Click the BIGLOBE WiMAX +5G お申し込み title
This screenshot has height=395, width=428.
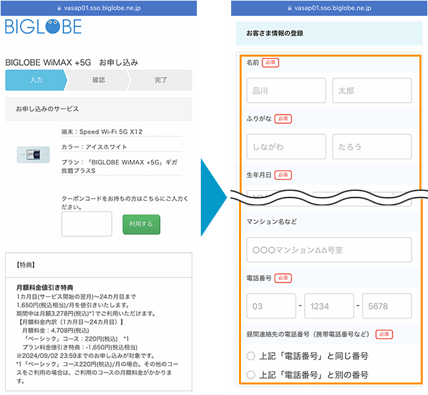pyautogui.click(x=72, y=63)
